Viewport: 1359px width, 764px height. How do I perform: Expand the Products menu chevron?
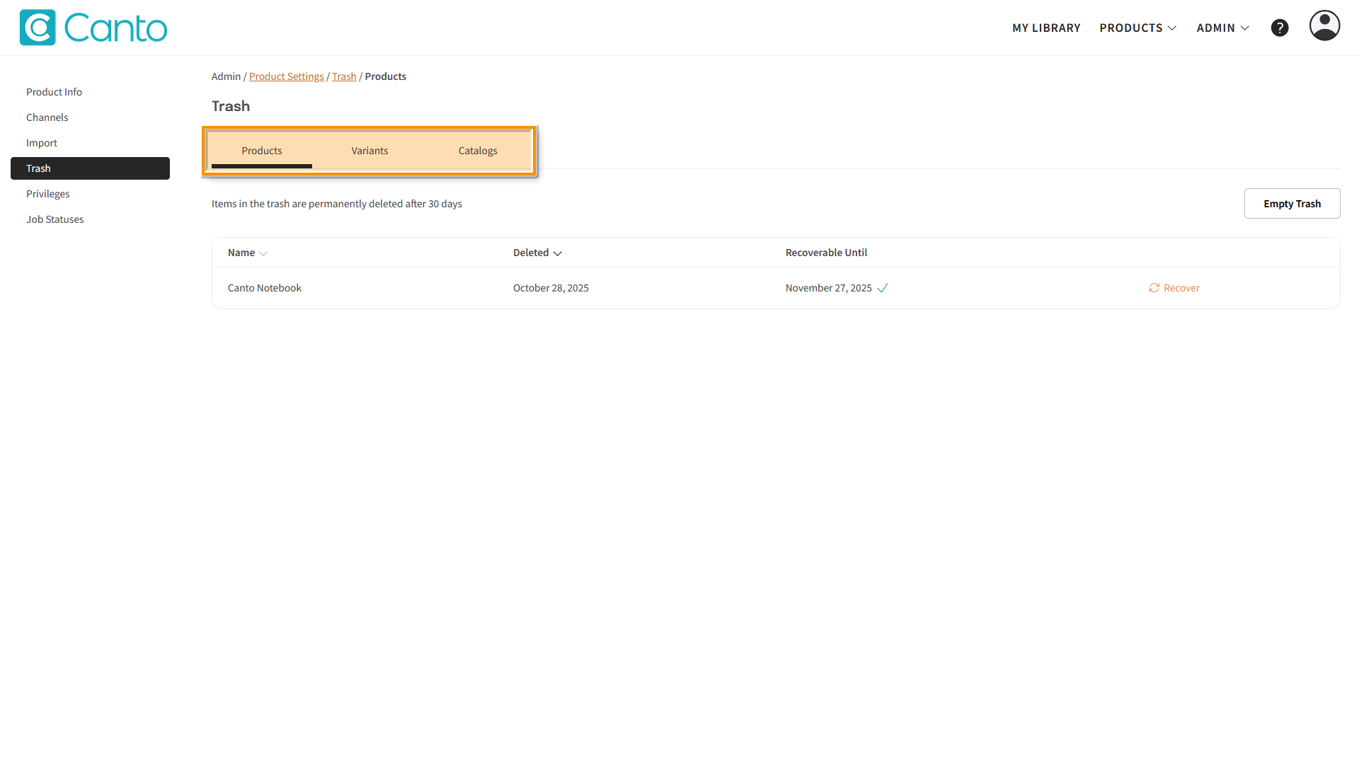click(1172, 28)
